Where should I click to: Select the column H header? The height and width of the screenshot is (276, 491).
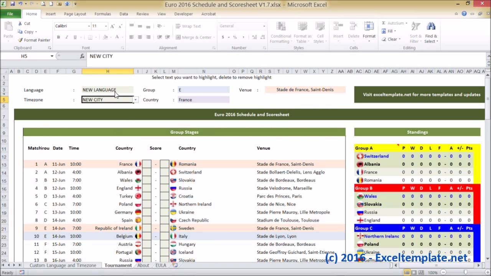pyautogui.click(x=108, y=71)
